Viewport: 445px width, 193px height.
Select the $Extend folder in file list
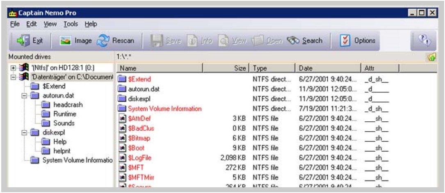(139, 79)
